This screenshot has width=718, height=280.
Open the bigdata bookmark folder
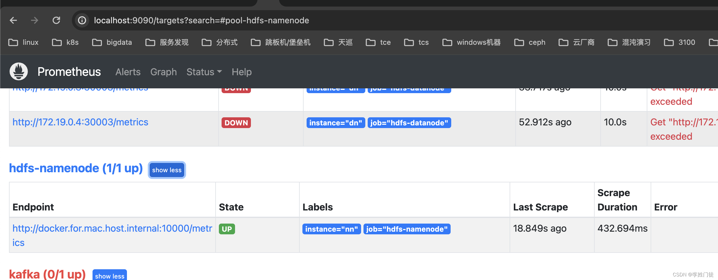click(x=112, y=42)
